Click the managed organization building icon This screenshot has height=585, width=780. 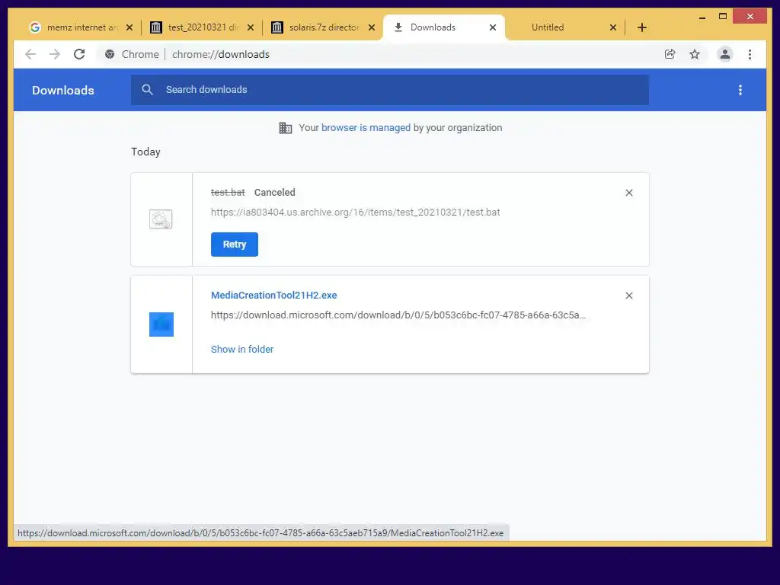tap(286, 128)
